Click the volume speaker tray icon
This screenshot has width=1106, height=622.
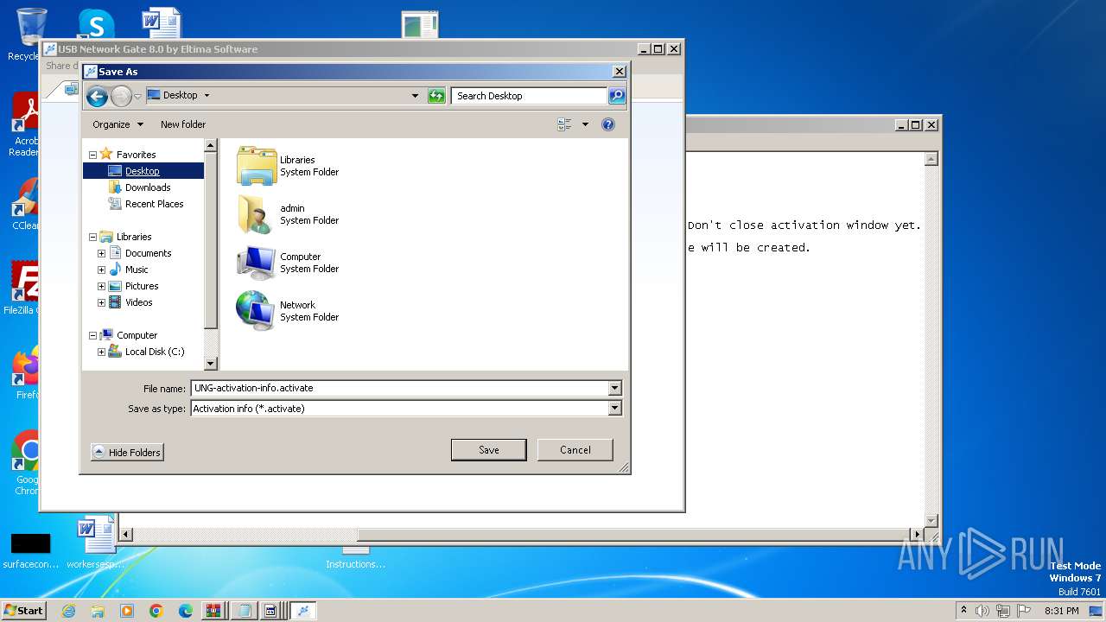(982, 611)
